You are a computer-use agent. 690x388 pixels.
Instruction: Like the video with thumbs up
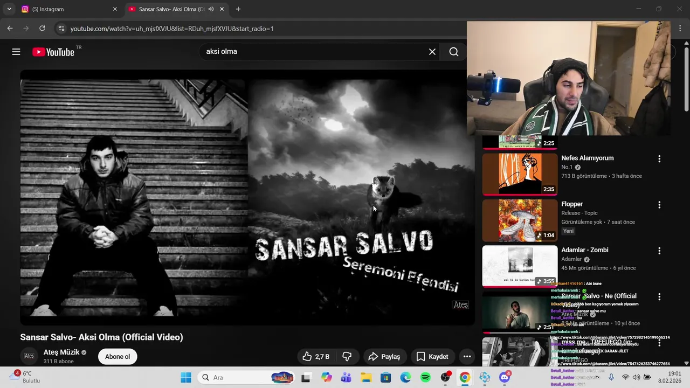316,356
